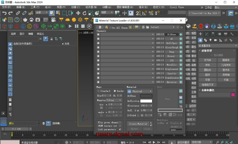Select the Lights category bulb icon
The width and height of the screenshot is (238, 144).
pos(210,40)
